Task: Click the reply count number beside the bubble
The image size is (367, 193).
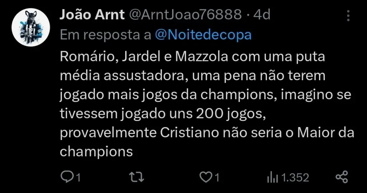Action: point(77,177)
